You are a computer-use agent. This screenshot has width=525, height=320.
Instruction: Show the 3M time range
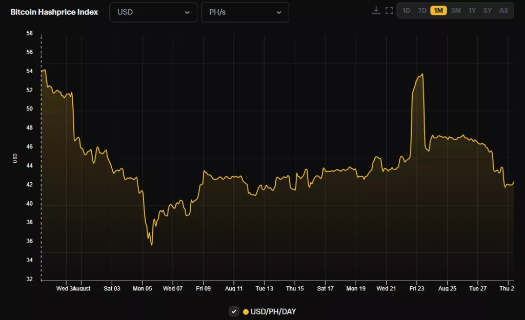[x=455, y=11]
